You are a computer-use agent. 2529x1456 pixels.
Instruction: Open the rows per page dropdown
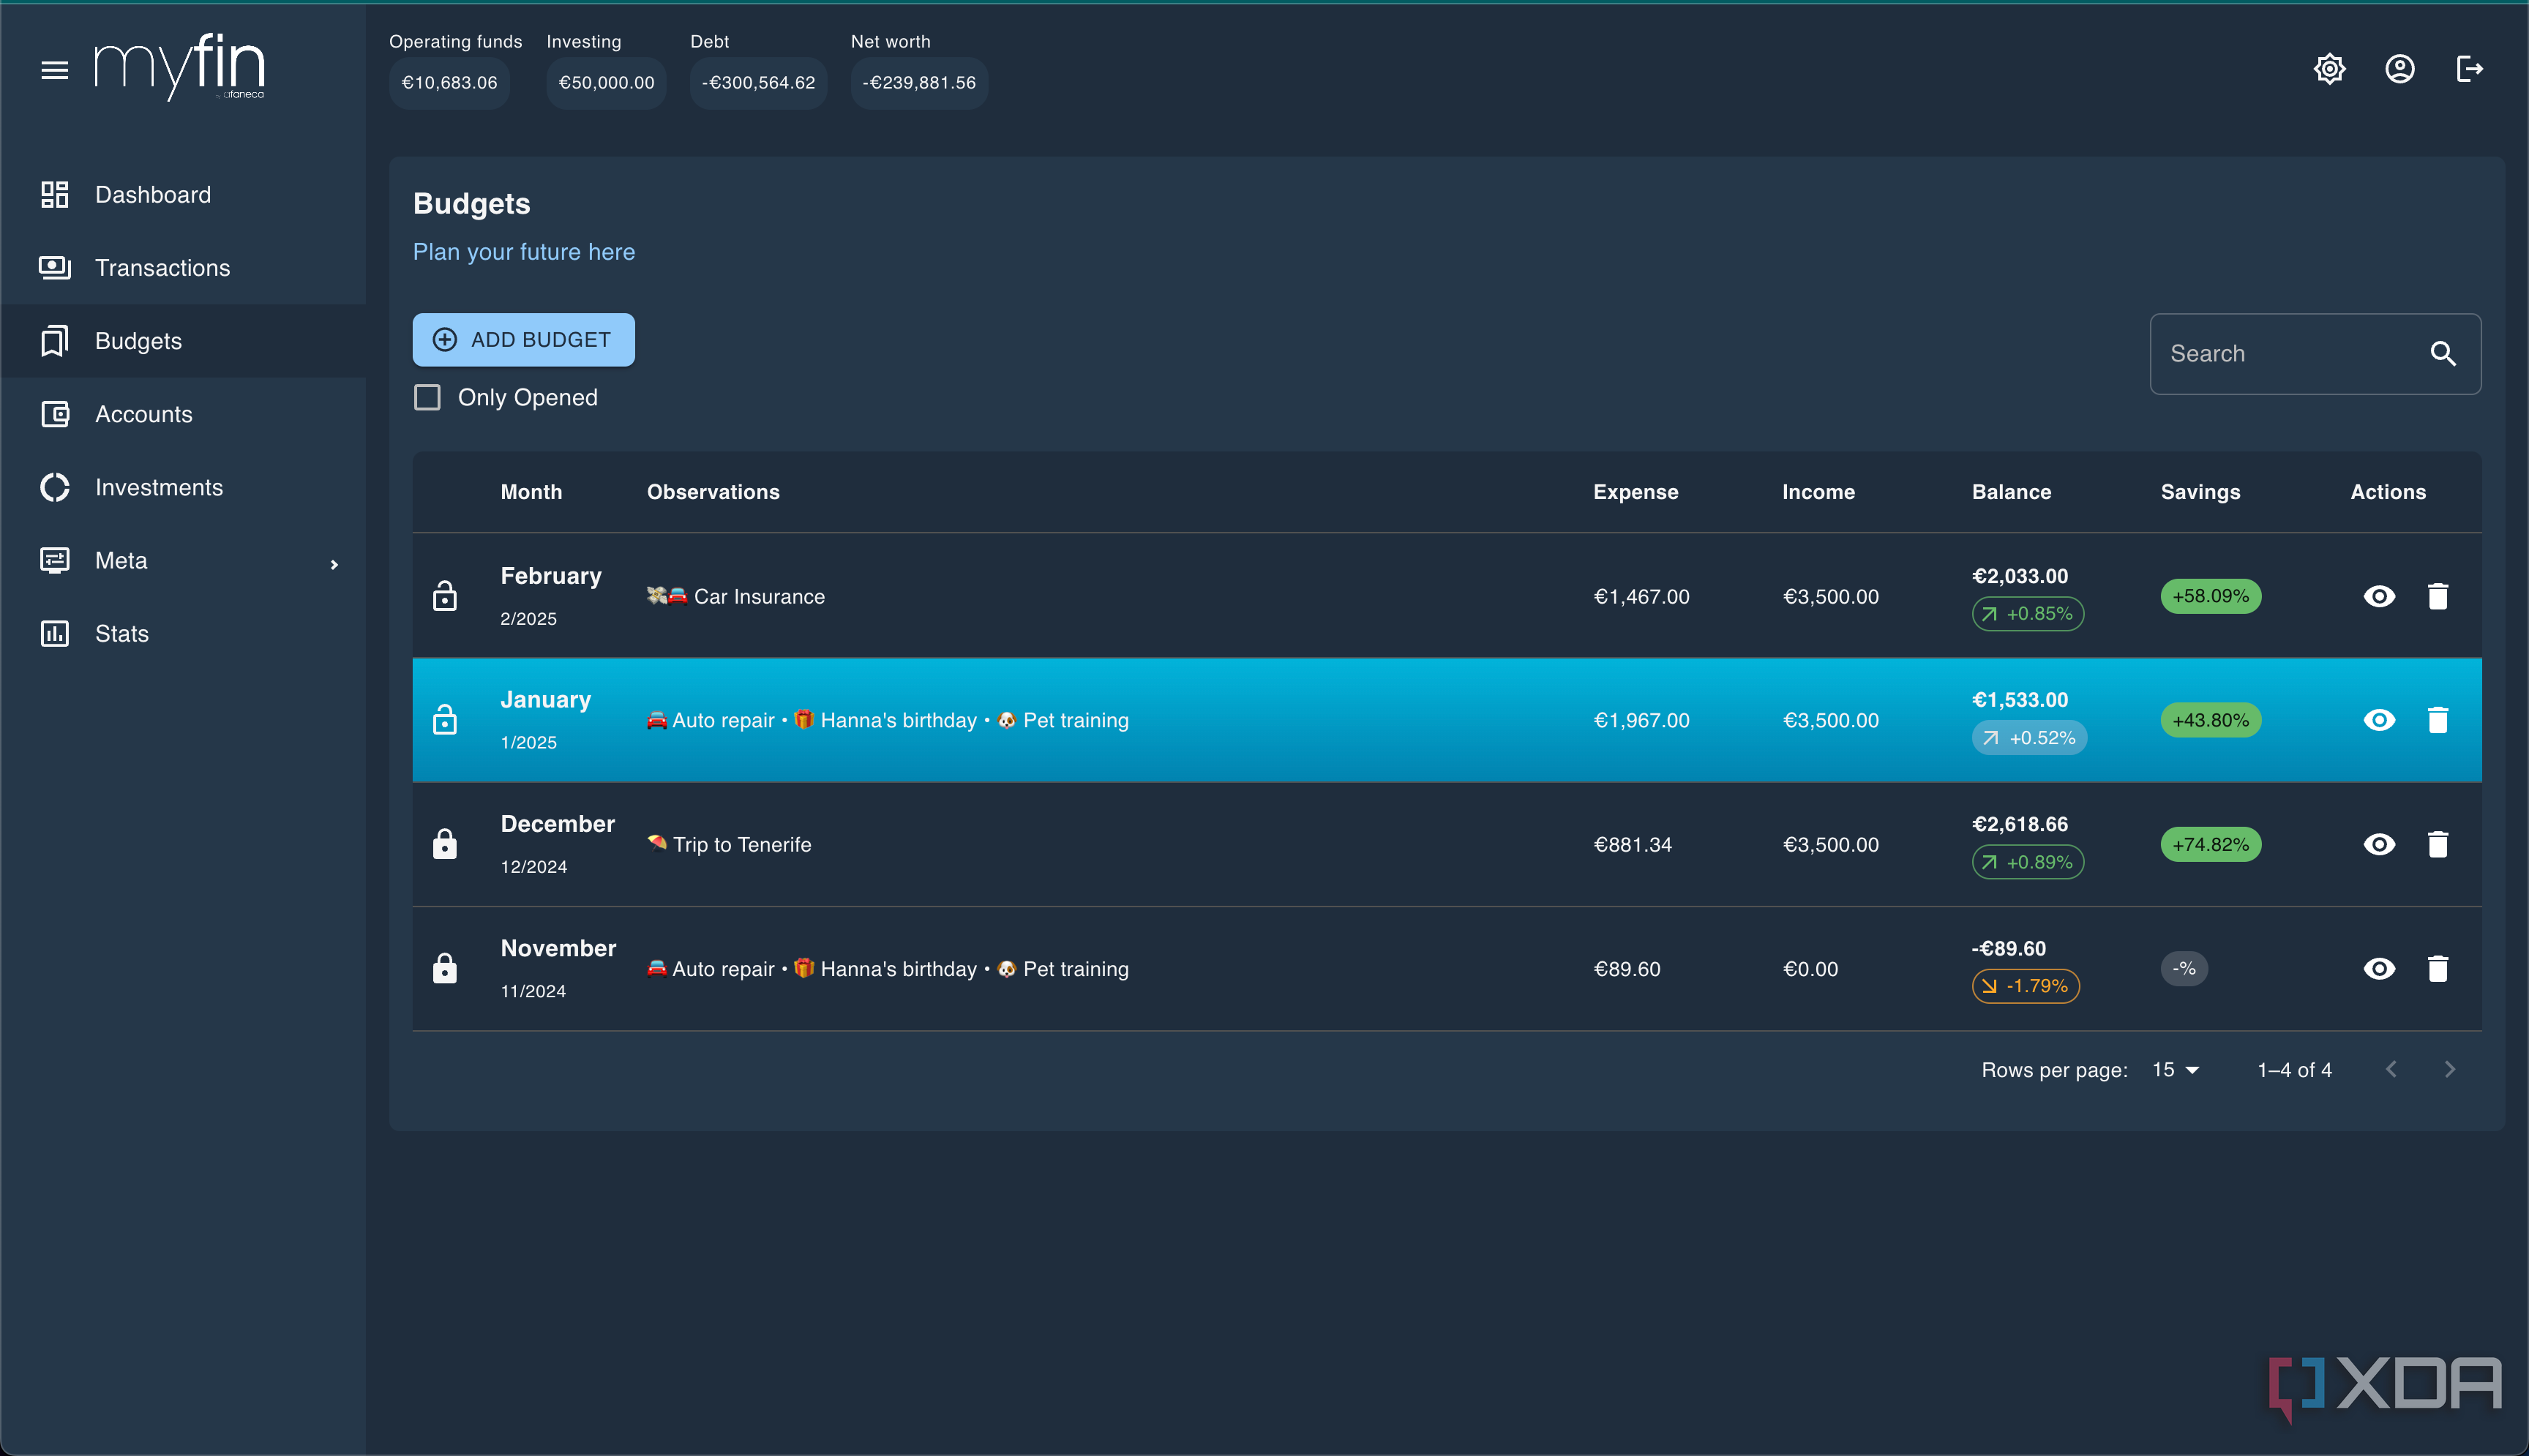pos(2176,1070)
